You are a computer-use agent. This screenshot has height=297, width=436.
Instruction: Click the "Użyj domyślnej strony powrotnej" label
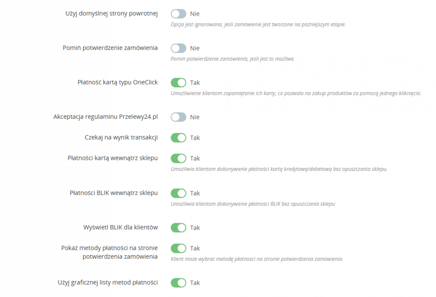coord(110,13)
